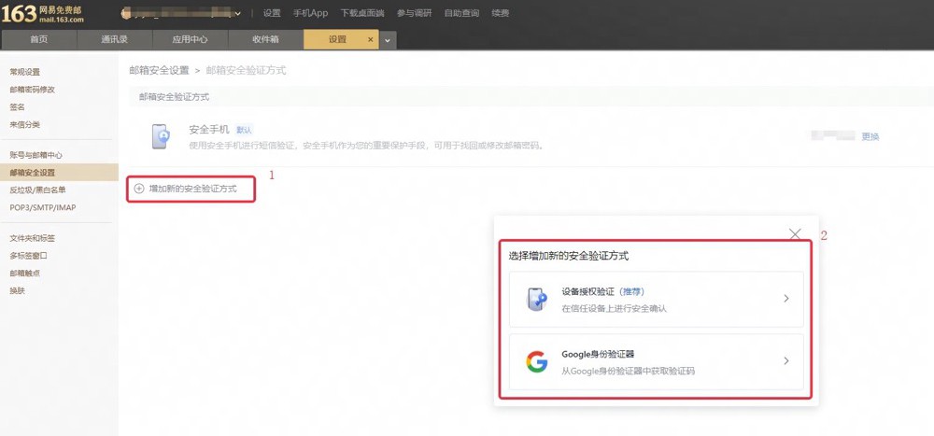
Task: Click the 邮箱安全设置 breadcrumb link
Action: tap(159, 70)
